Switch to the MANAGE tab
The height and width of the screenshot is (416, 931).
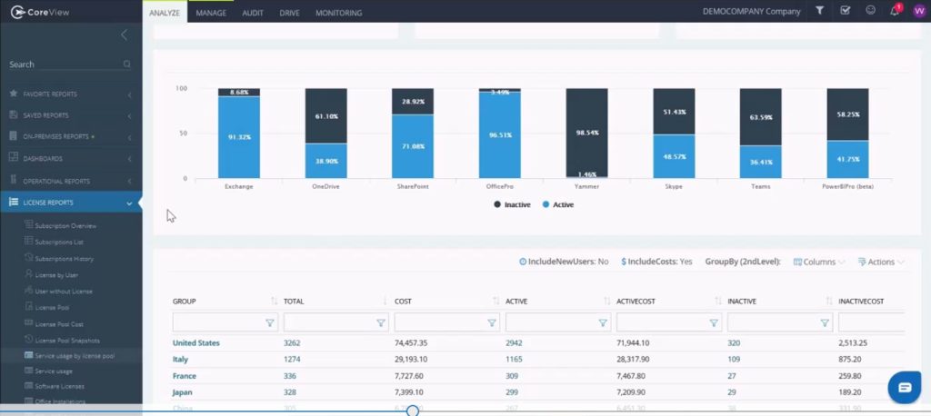211,13
